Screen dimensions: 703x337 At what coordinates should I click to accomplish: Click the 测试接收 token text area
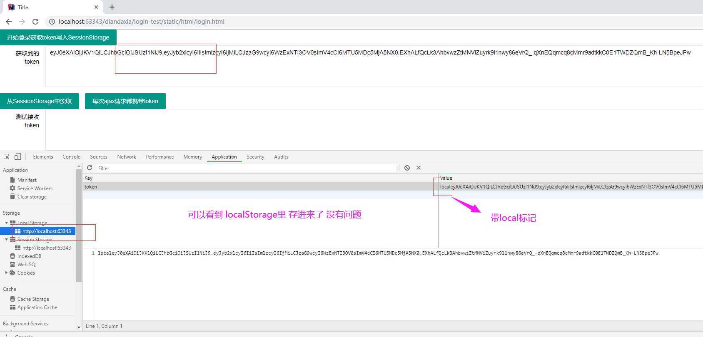click(374, 129)
